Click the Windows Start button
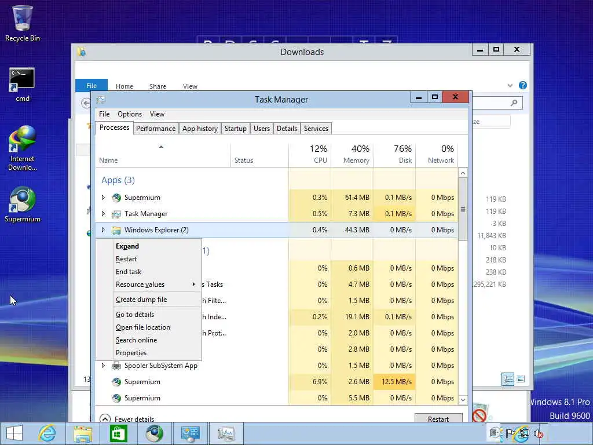The image size is (593, 445). (14, 433)
